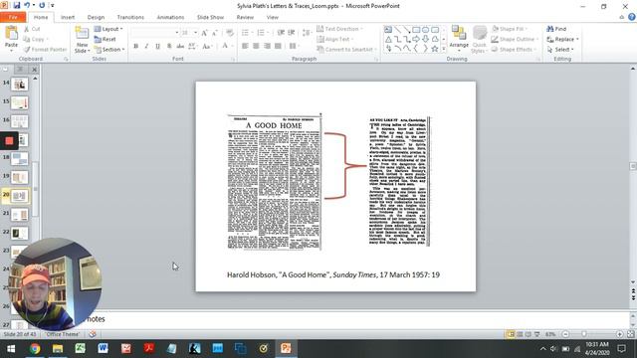Open the font size dropdown
The image size is (637, 358).
point(195,33)
